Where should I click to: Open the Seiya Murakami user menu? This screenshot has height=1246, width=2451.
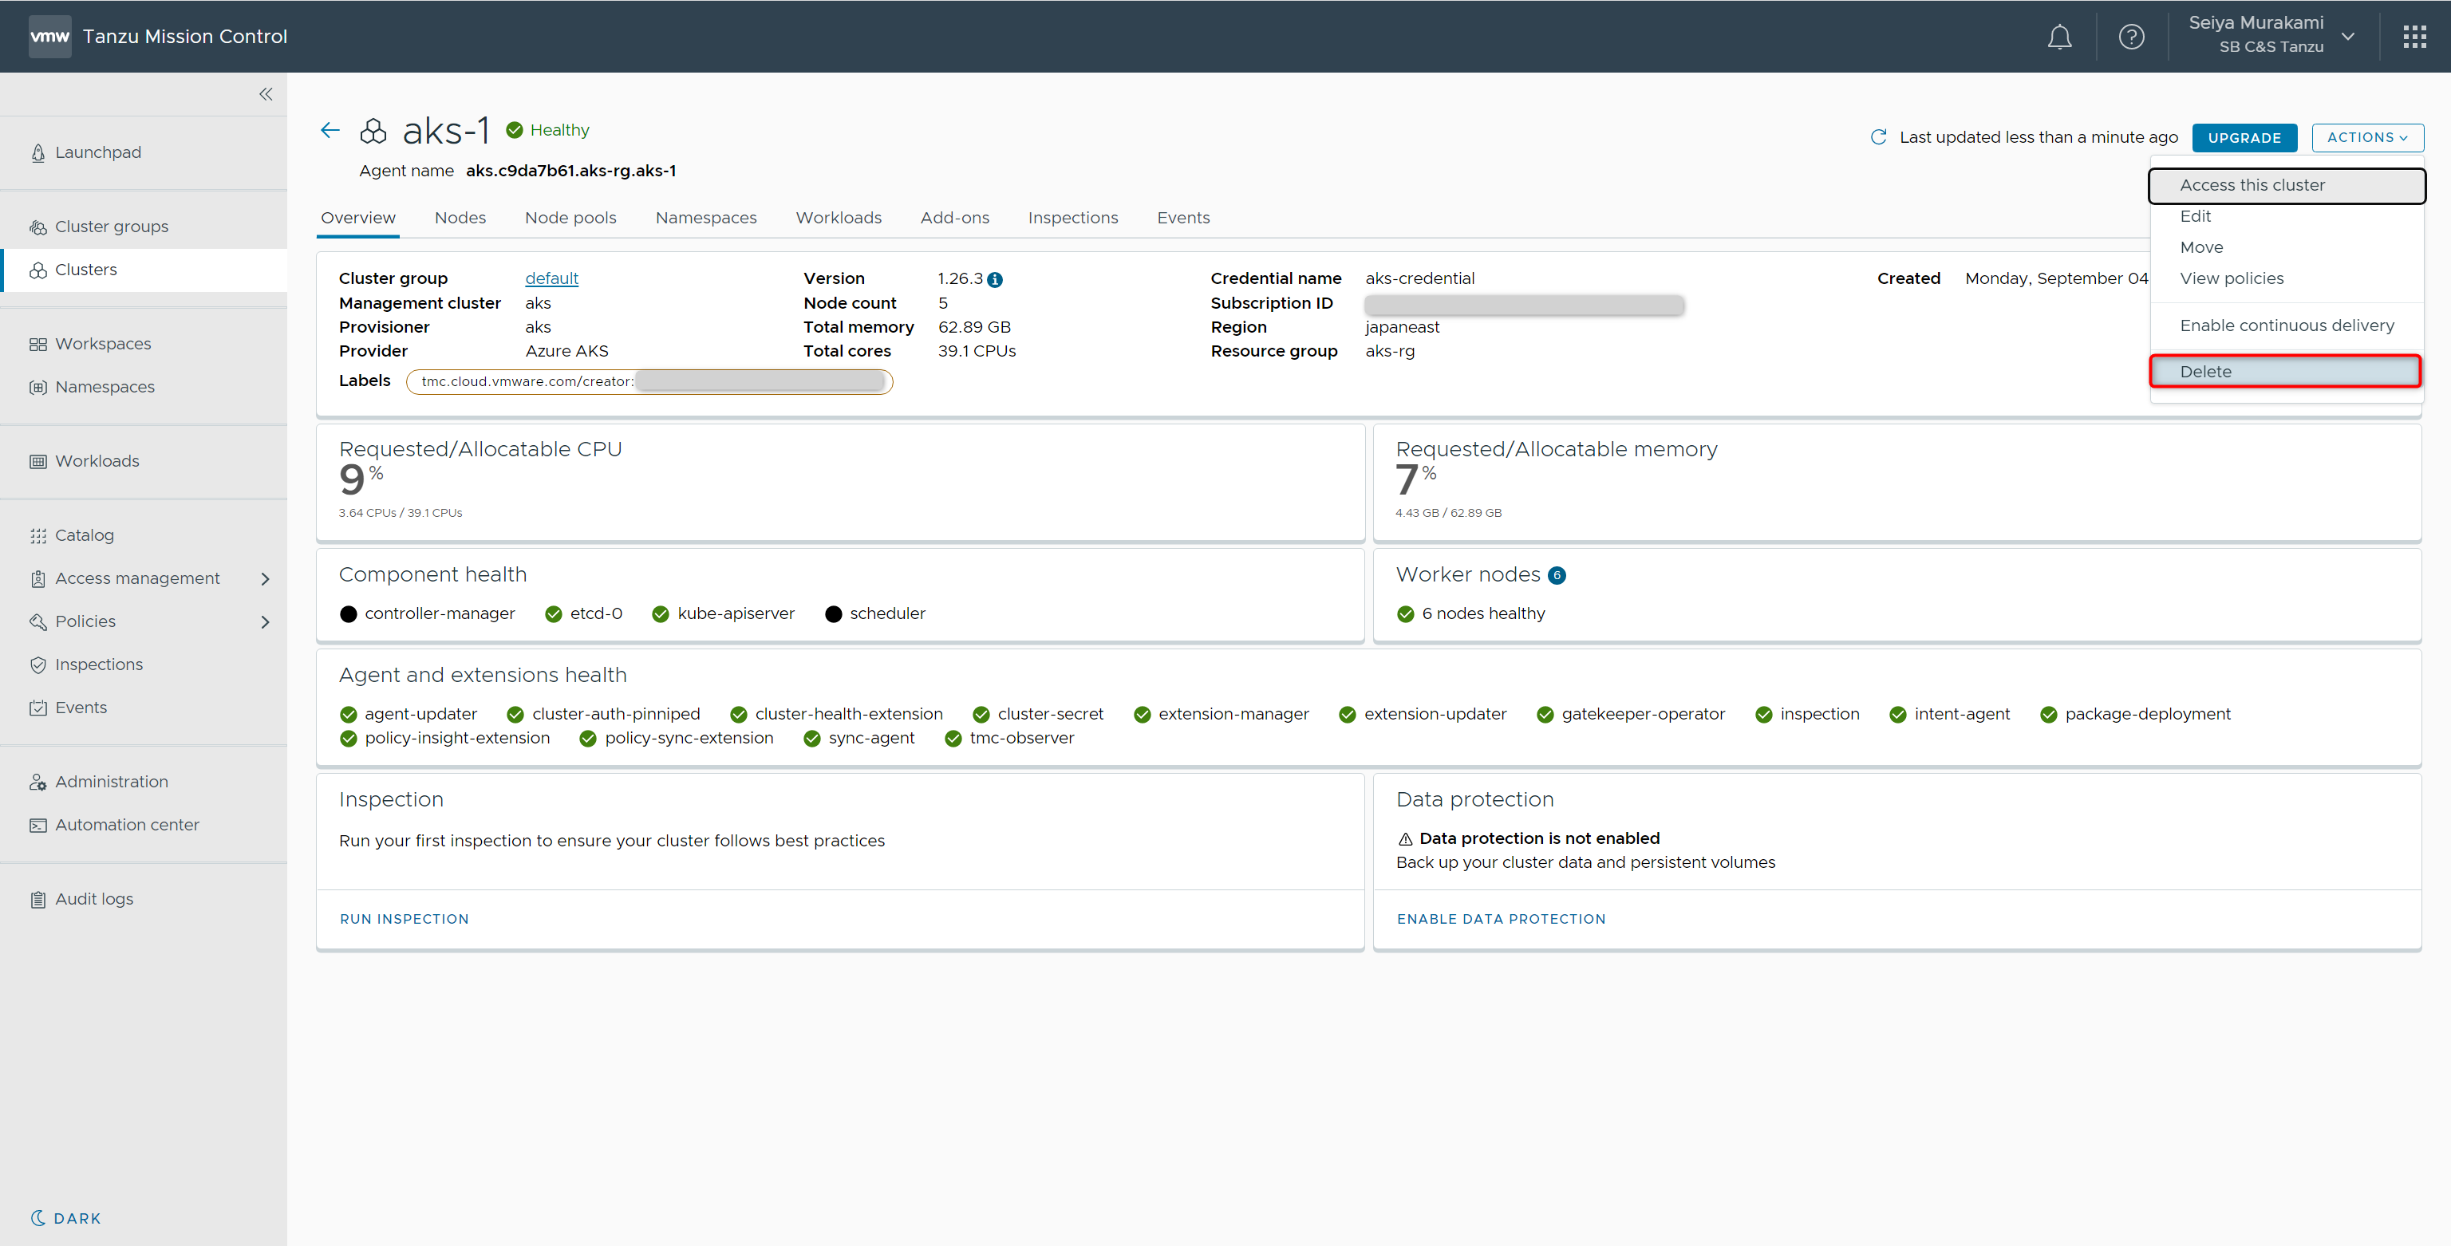click(2270, 35)
